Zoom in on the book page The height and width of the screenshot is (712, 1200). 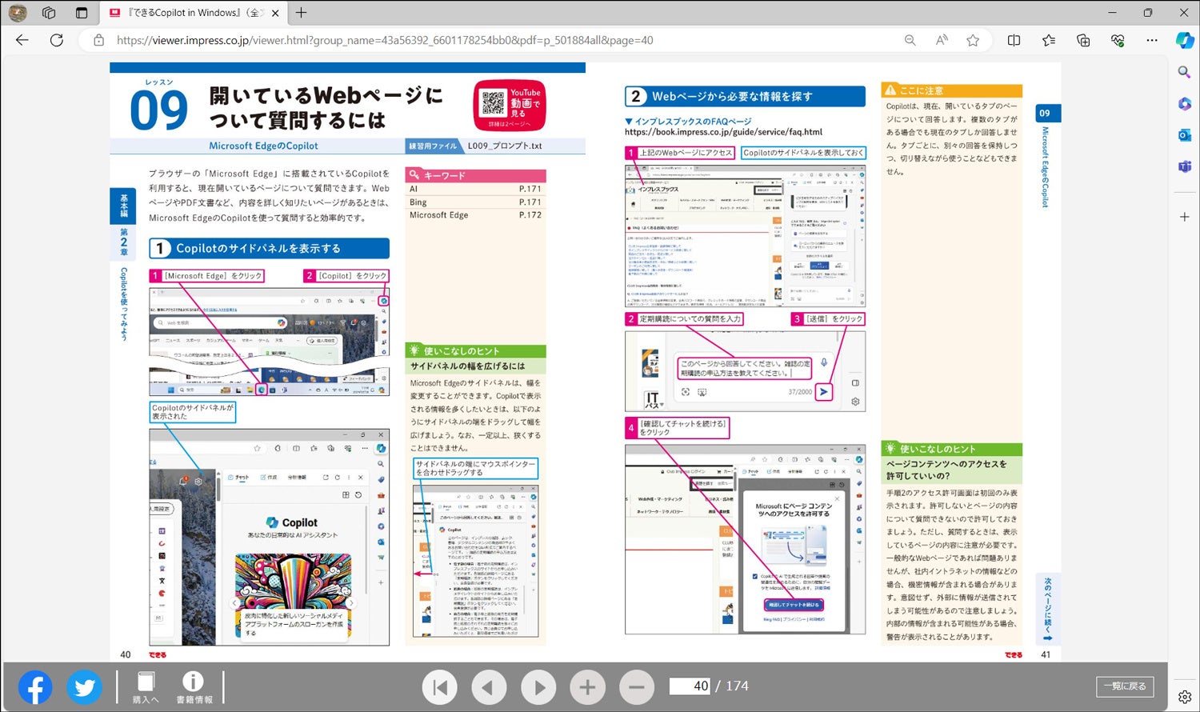587,686
